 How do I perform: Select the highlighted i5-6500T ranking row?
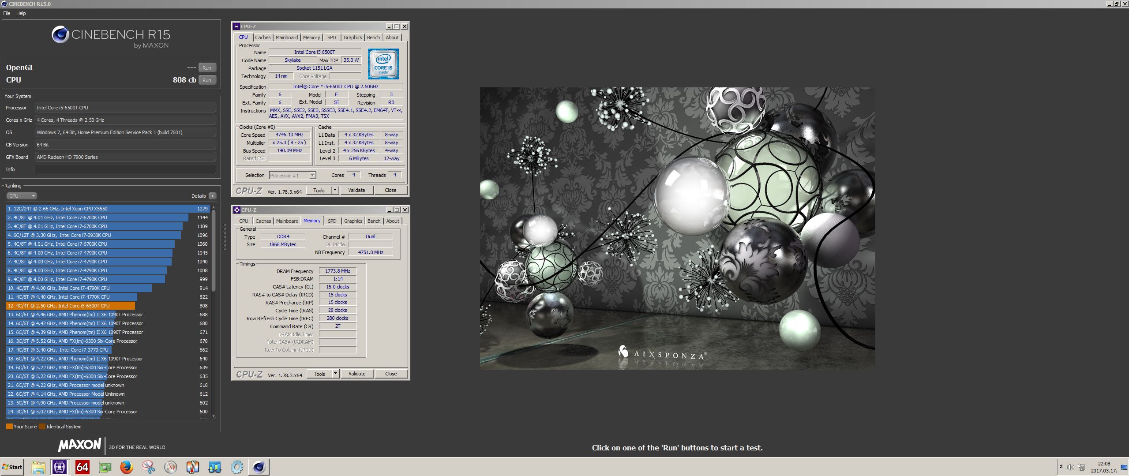click(108, 306)
